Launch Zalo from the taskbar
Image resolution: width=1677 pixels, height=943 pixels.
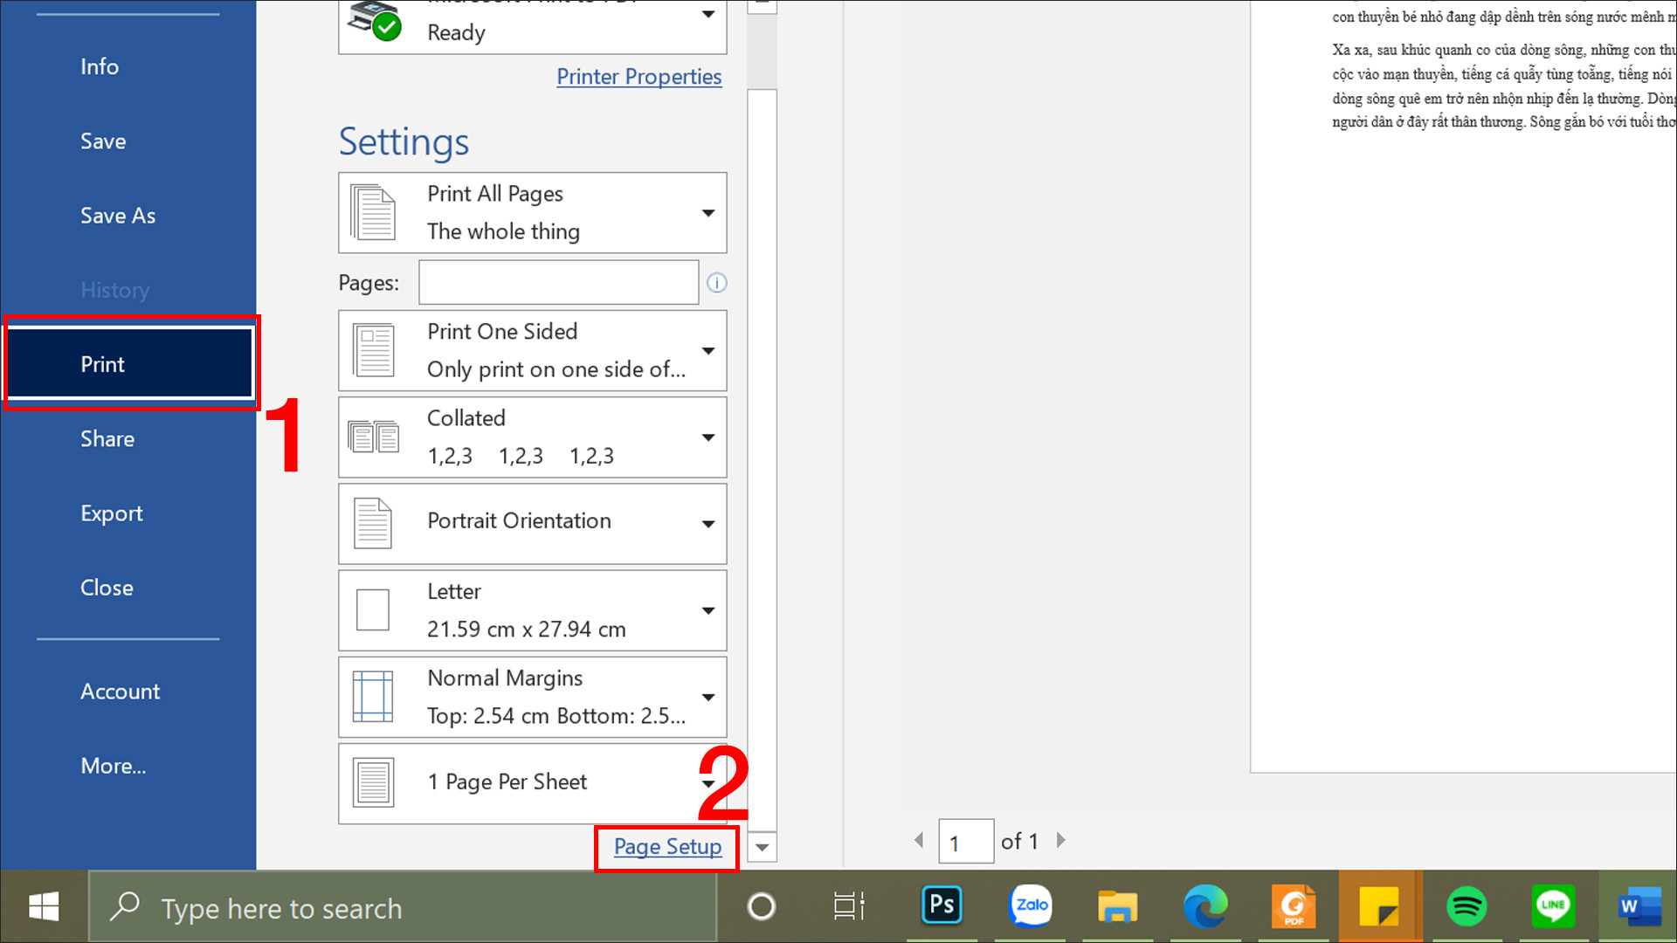point(1031,905)
